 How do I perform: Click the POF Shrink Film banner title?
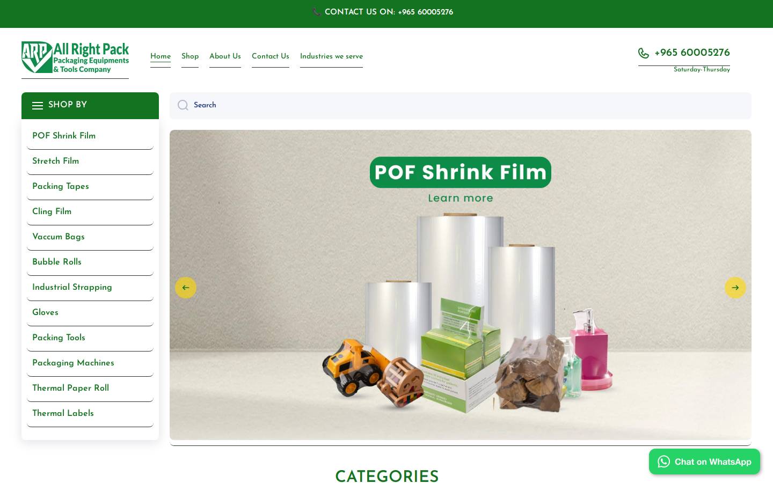[461, 172]
